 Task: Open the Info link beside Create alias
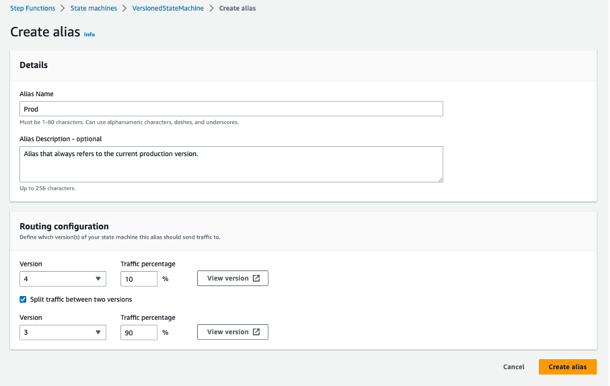pyautogui.click(x=89, y=34)
